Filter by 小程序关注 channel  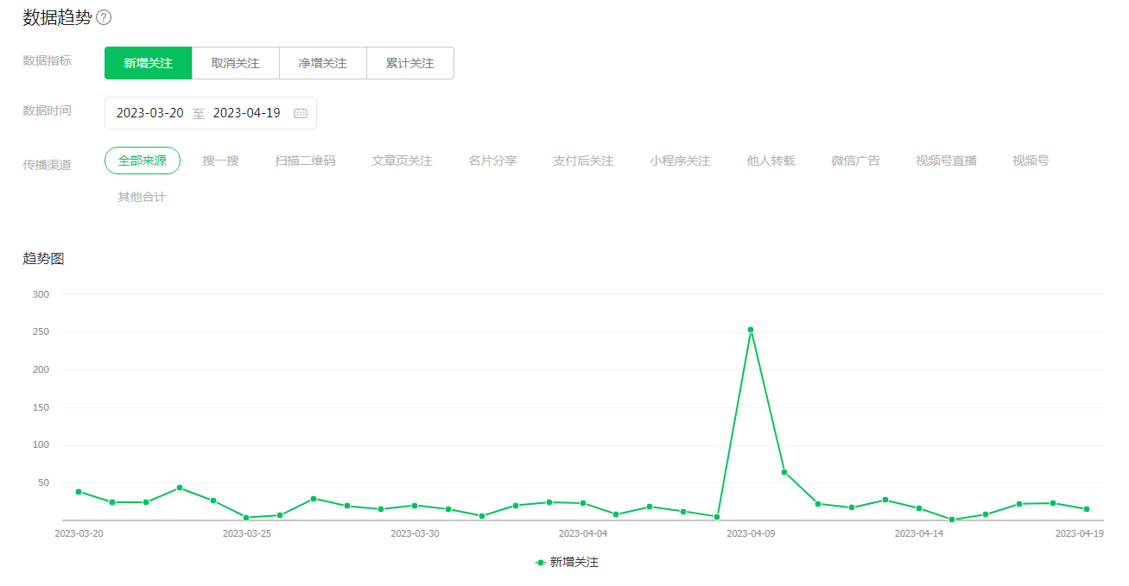(680, 161)
